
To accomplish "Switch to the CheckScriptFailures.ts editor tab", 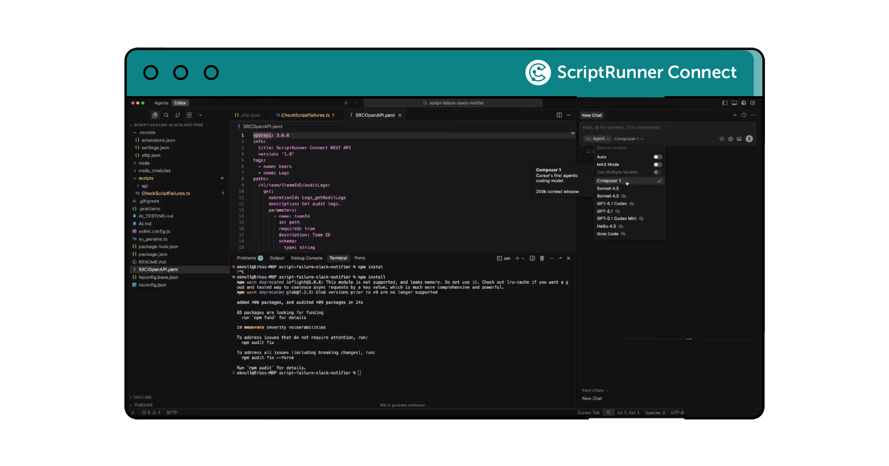I will (x=305, y=115).
